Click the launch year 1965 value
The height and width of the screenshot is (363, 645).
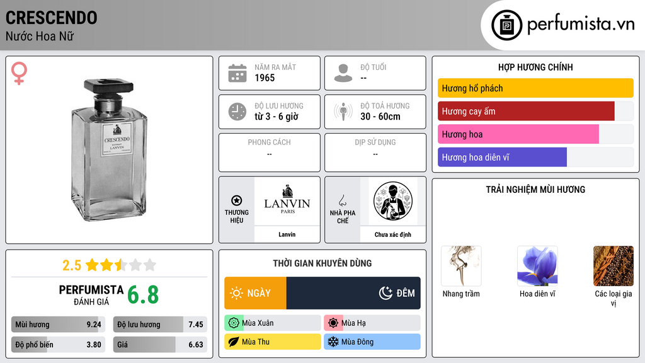[265, 78]
